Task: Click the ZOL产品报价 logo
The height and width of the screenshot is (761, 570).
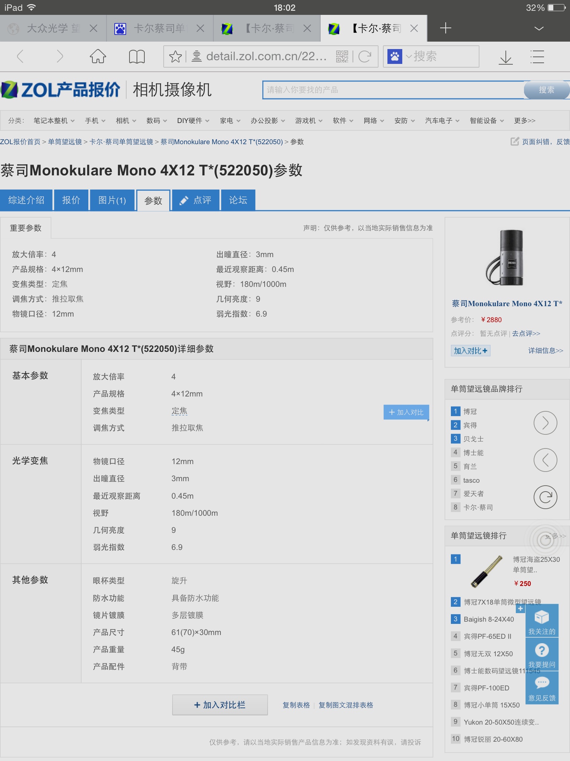Action: (x=61, y=90)
